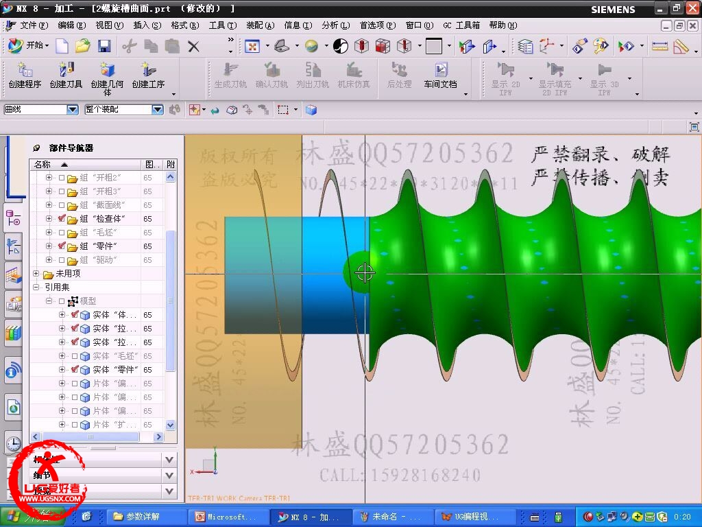Image resolution: width=702 pixels, height=527 pixels.
Task: Expand the 未用项 tree node
Action: point(36,273)
